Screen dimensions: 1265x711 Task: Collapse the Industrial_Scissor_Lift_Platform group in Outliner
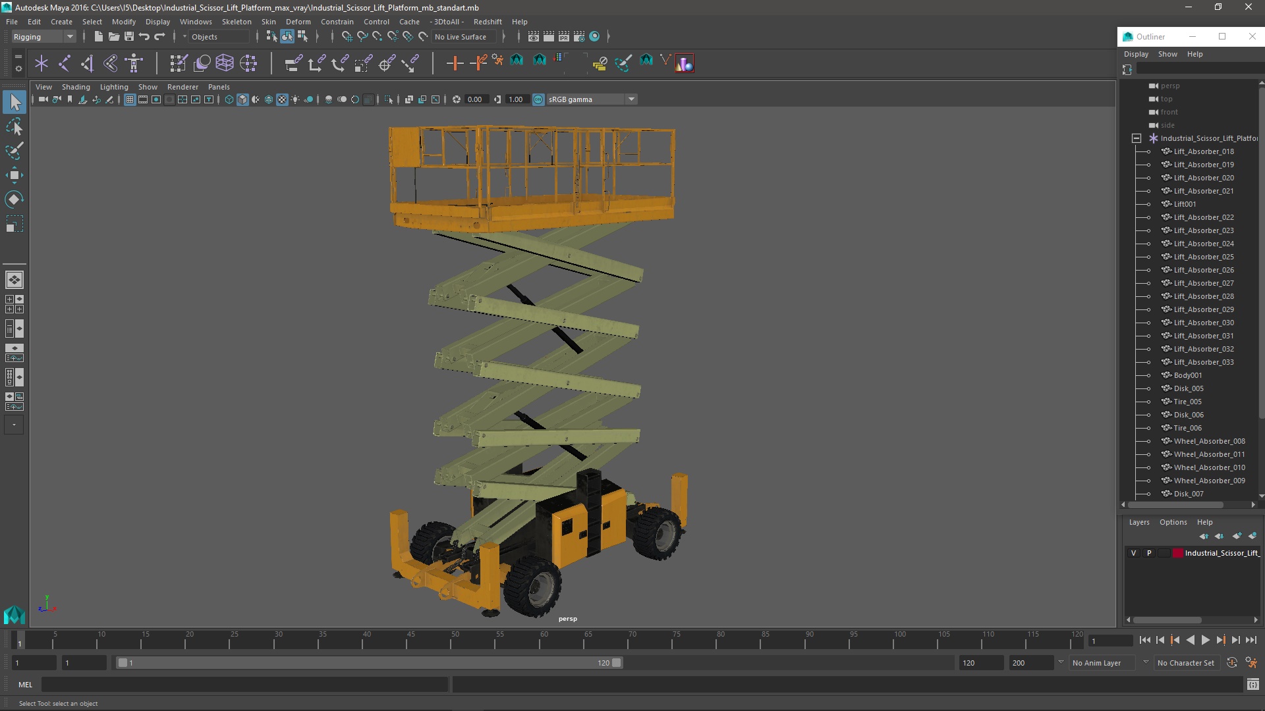(x=1137, y=138)
